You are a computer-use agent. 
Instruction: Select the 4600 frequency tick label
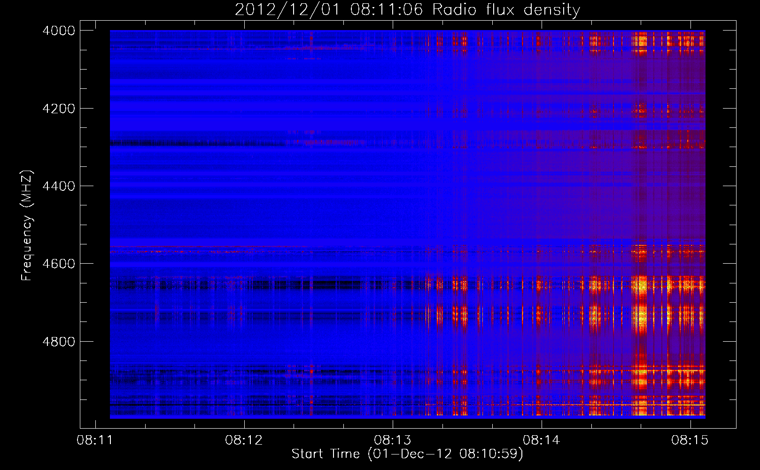[x=59, y=264]
